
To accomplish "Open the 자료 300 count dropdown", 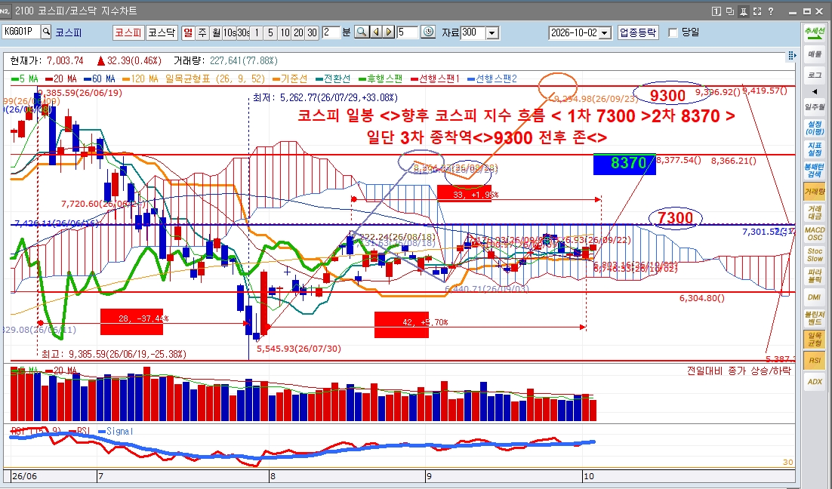I will click(x=492, y=33).
